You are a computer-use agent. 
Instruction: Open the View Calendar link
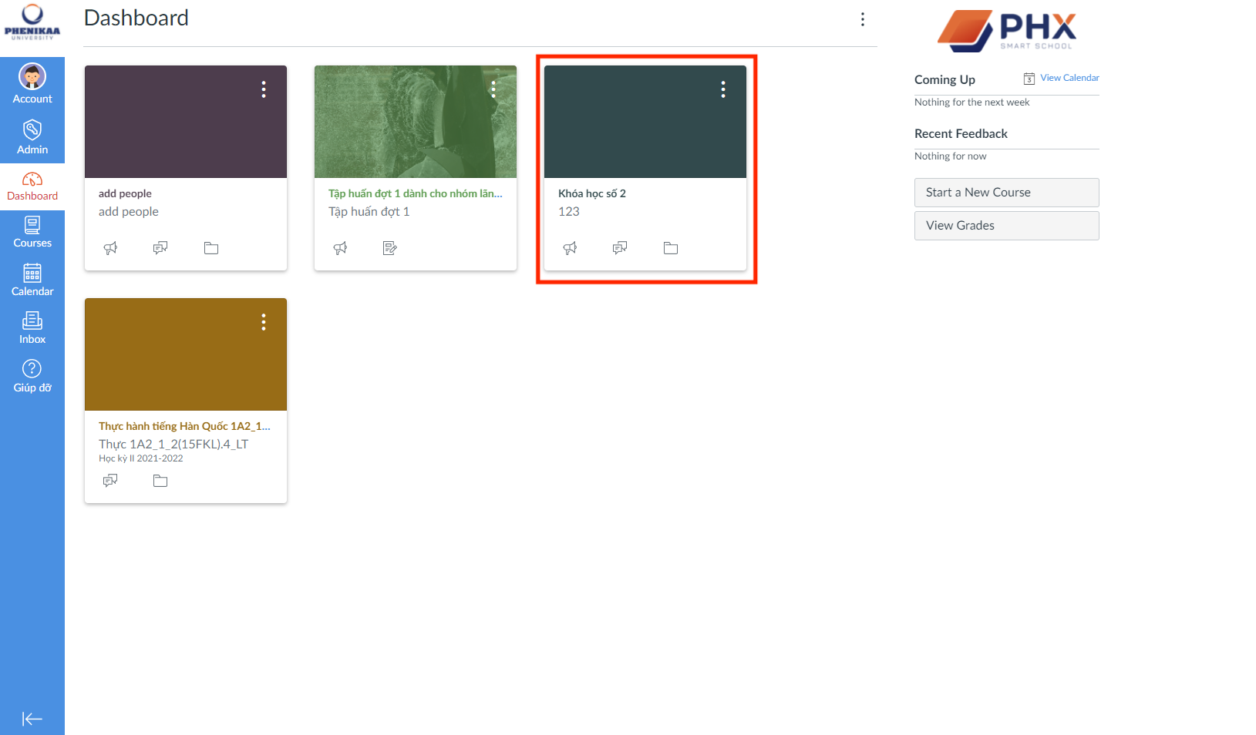(x=1069, y=78)
